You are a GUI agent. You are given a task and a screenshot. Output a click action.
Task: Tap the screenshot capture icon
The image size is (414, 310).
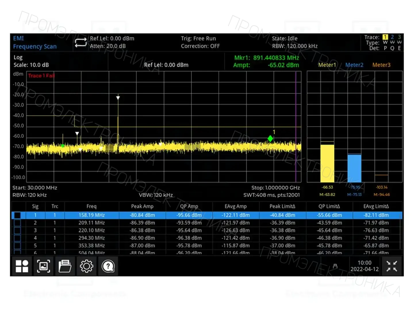[x=43, y=266]
